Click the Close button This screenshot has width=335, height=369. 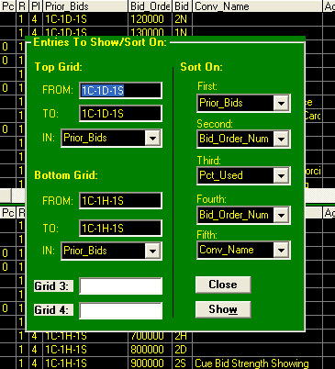tap(223, 285)
